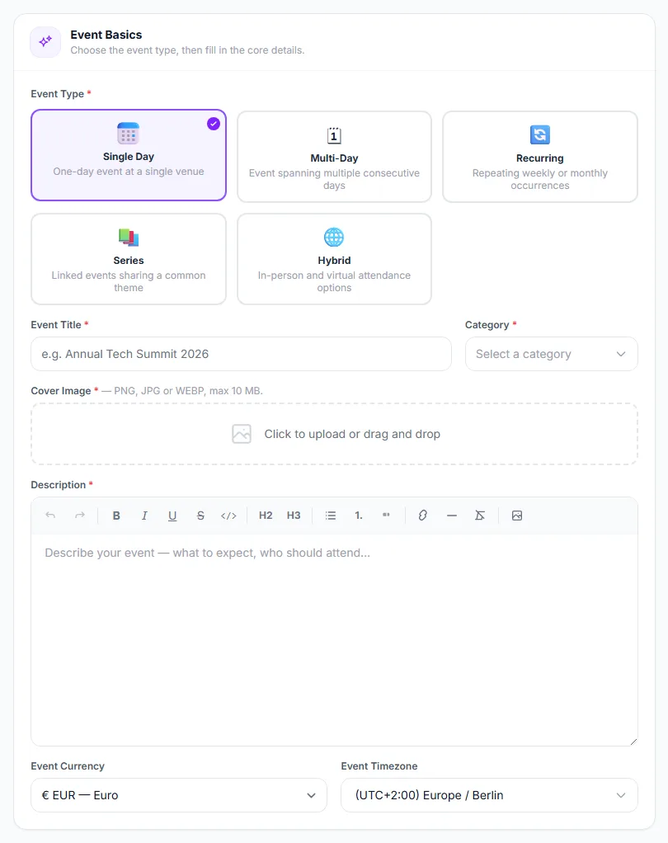Click the "Event Basics" heading
Image resolution: width=668 pixels, height=843 pixels.
[x=106, y=35]
